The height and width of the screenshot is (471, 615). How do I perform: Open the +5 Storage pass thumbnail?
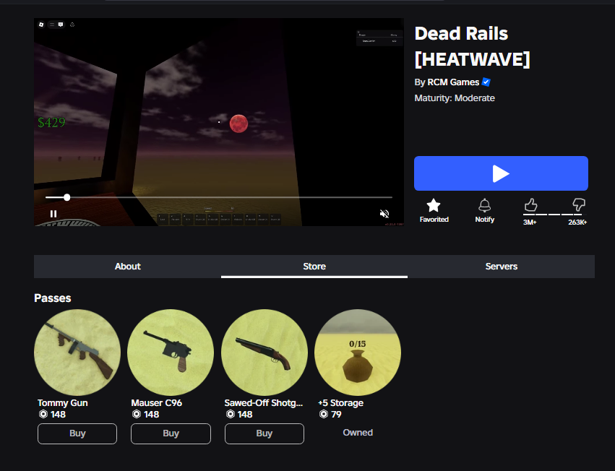coord(358,353)
